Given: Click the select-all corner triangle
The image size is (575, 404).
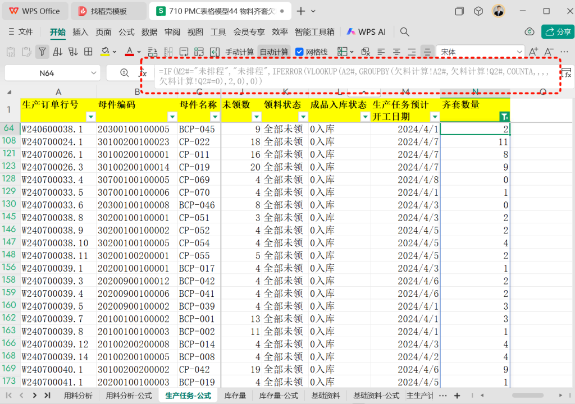Looking at the screenshot, I should 9,92.
